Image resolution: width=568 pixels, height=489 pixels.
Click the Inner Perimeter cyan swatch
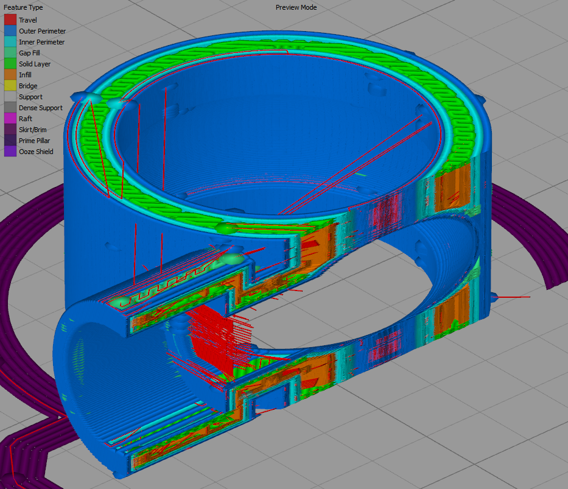pos(10,41)
